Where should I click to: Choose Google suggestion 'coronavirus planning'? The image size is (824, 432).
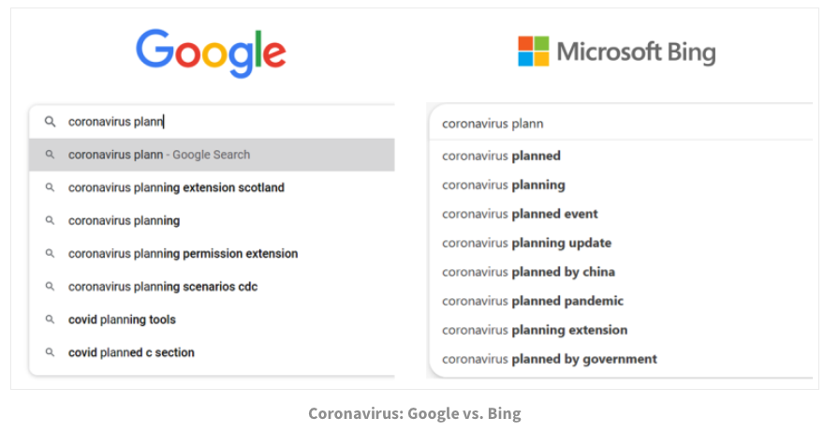pyautogui.click(x=124, y=221)
